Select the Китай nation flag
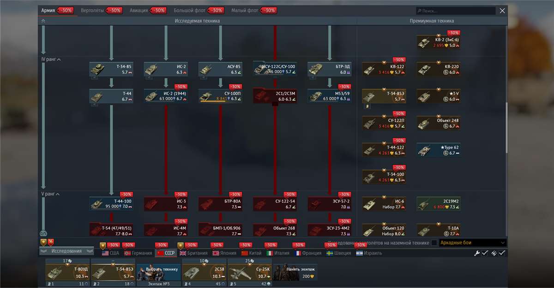Image resolution: width=554 pixels, height=288 pixels. coord(252,253)
